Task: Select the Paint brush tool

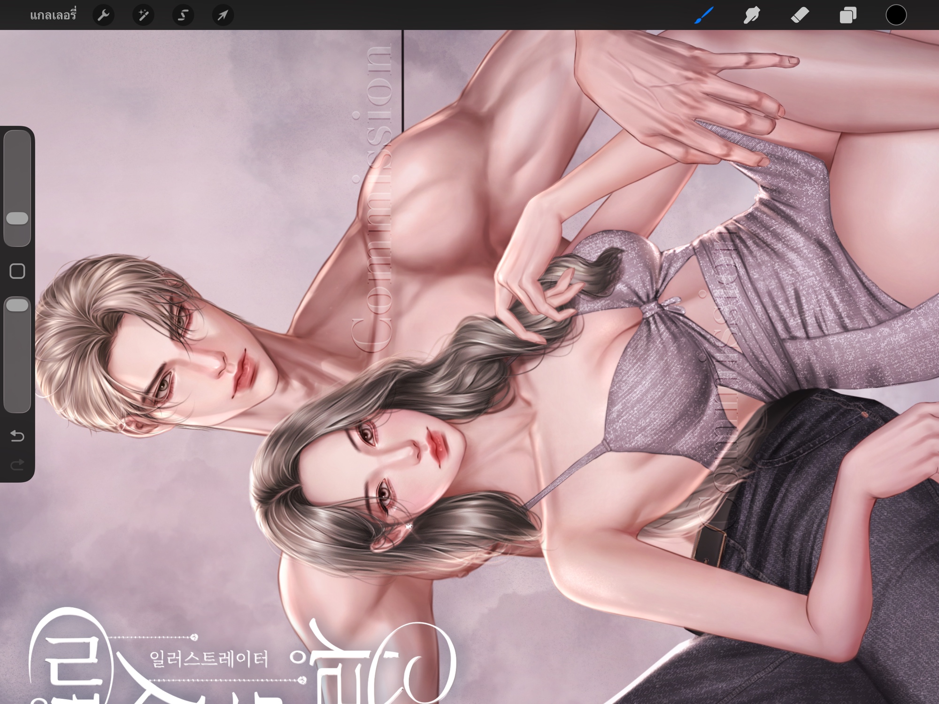Action: (704, 15)
